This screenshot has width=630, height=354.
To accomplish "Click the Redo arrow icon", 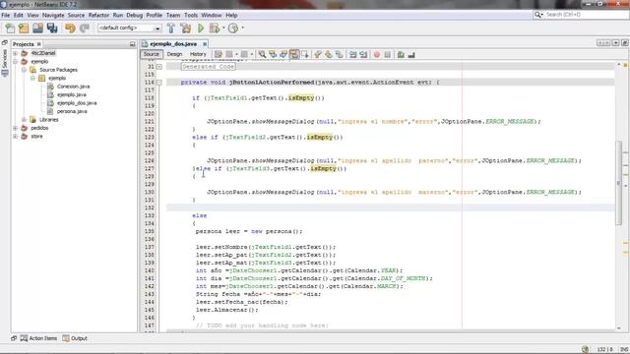I will (x=84, y=29).
